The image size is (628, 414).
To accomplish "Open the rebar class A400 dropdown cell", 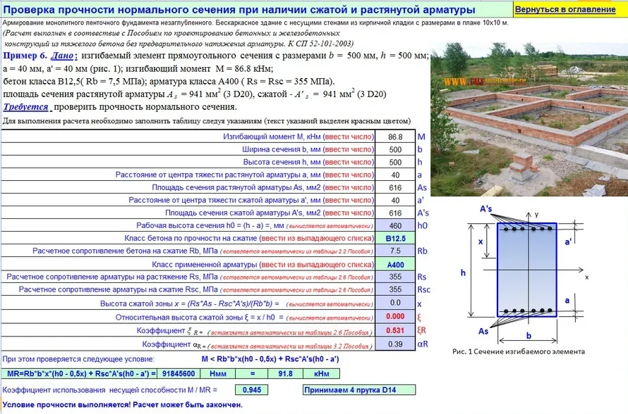I will tap(395, 264).
